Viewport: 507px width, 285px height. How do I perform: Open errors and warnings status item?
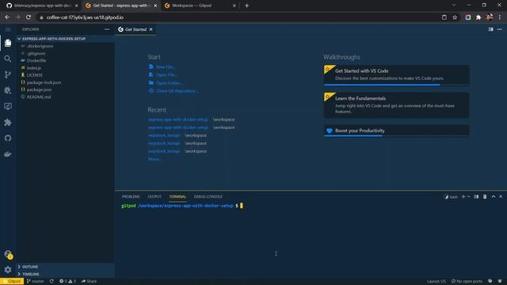[x=67, y=281]
